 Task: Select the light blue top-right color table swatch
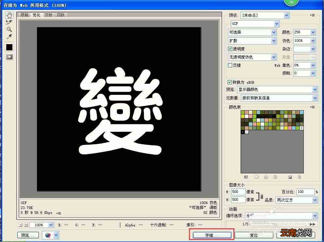tap(301, 112)
